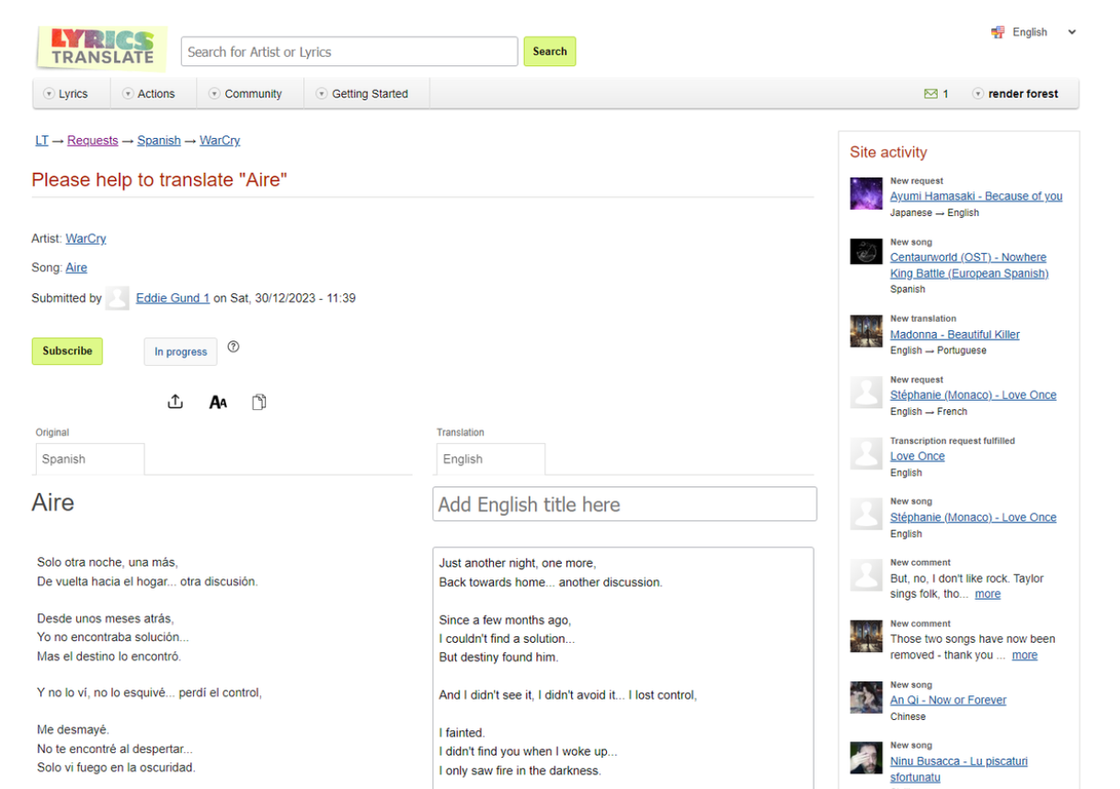
Task: Select the Spanish original tab
Action: [90, 459]
